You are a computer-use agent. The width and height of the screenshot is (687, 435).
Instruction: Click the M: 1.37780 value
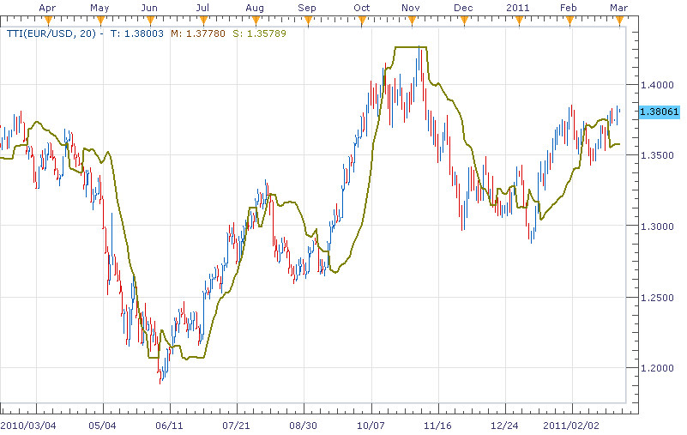point(198,33)
